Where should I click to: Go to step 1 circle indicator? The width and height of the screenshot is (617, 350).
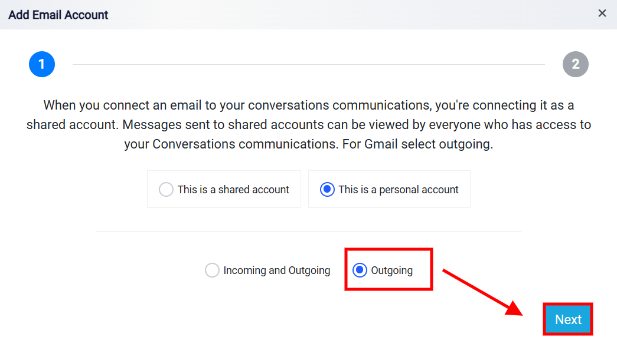tap(42, 64)
